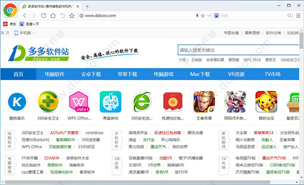
Task: Select the 电脑游戏 navigation tab
Action: tap(164, 74)
